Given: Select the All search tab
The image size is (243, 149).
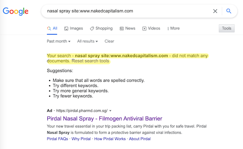Looking at the screenshot, I should pyautogui.click(x=52, y=28).
